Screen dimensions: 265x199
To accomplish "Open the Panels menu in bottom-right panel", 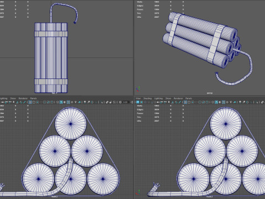I will 189,98.
